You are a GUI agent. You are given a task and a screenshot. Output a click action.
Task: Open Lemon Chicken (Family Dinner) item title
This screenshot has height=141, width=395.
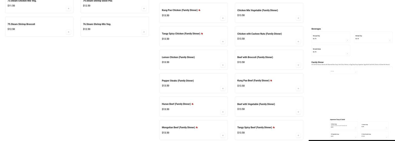(178, 57)
